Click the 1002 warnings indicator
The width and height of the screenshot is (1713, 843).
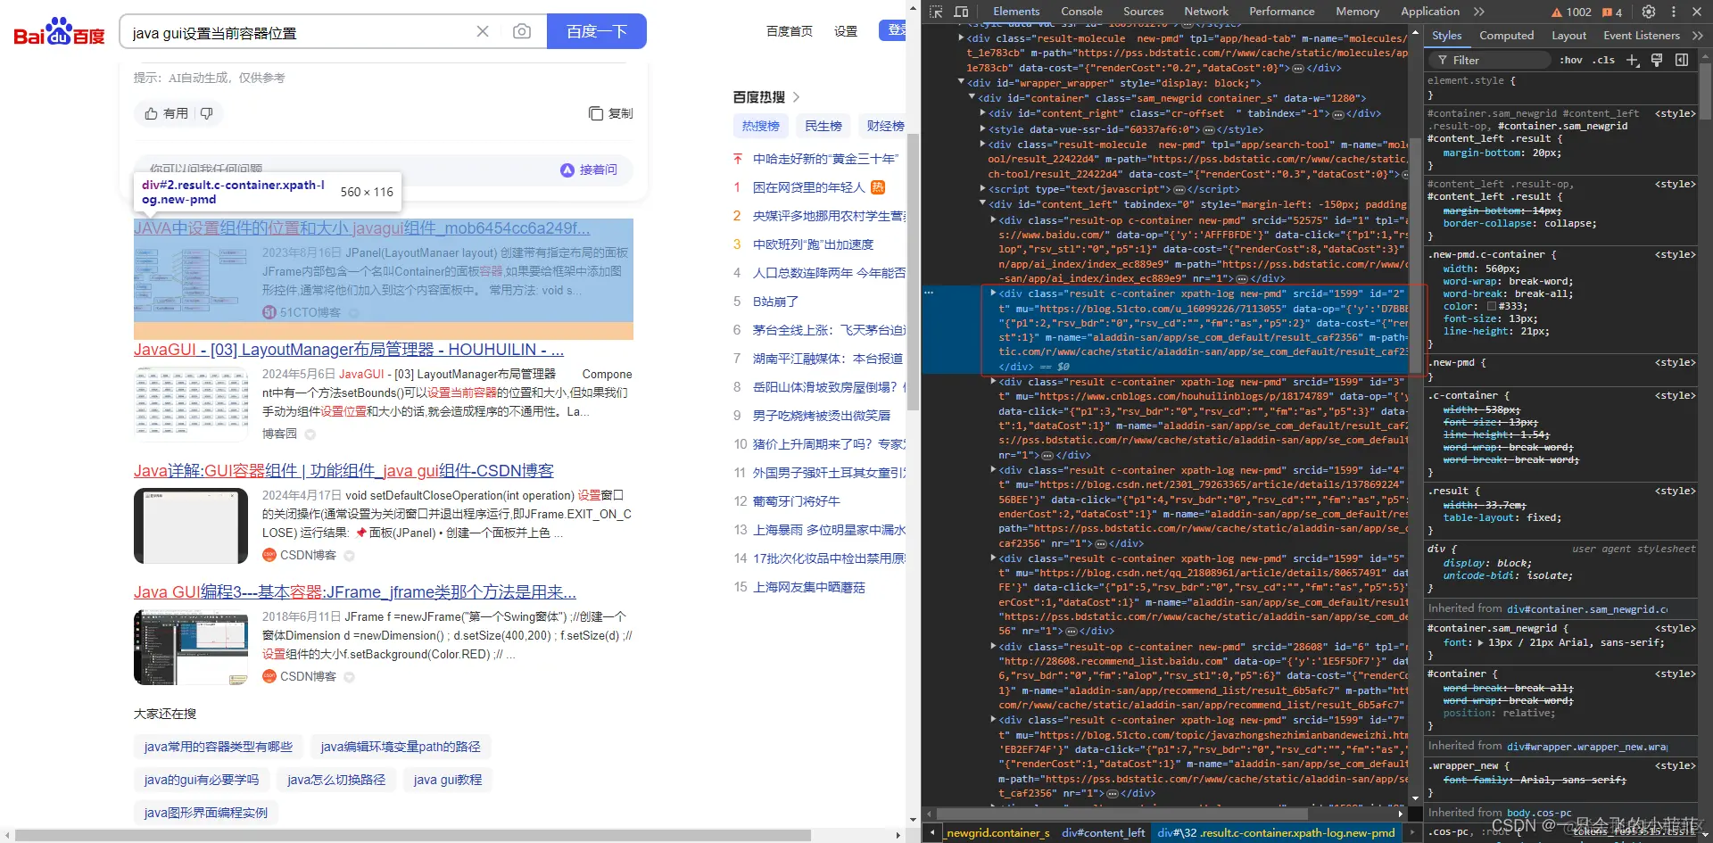[x=1571, y=12]
